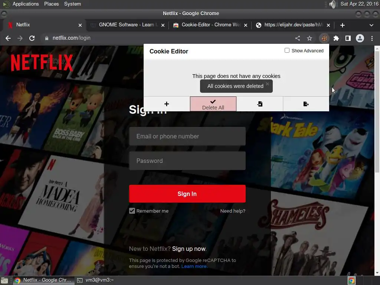Viewport: 380px width, 285px height.
Task: Click the address bar showing netflix.com/login
Action: coord(167,38)
